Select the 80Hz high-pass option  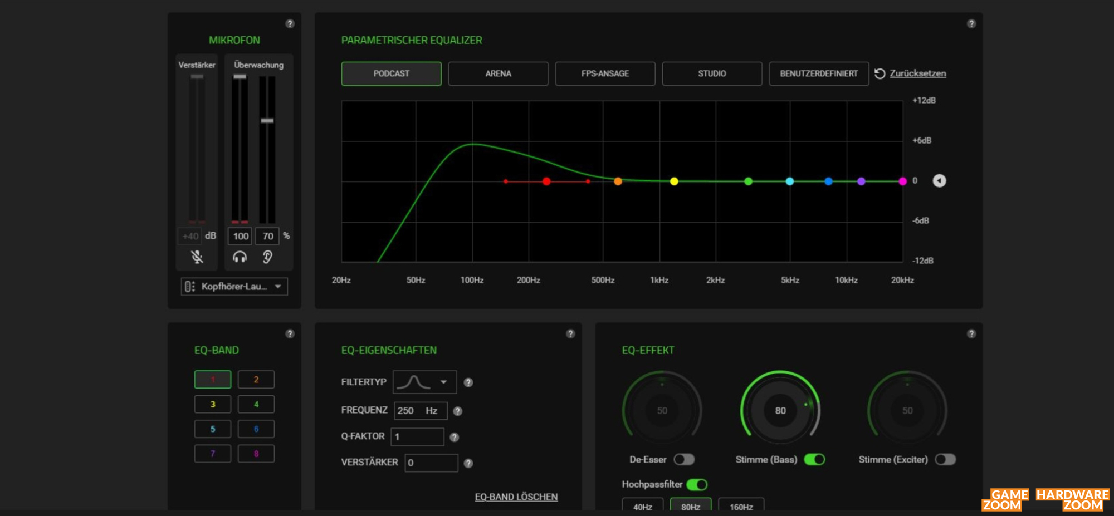[691, 505]
